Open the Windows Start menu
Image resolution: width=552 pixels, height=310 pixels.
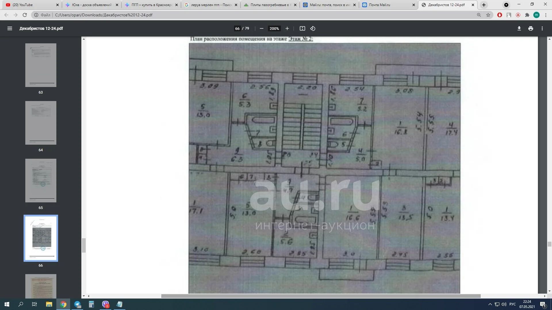tap(7, 304)
